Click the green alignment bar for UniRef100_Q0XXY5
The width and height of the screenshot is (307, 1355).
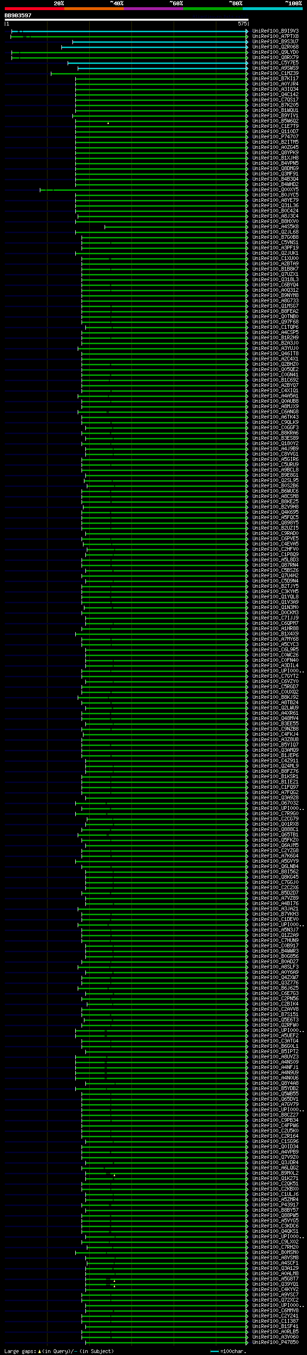click(144, 190)
